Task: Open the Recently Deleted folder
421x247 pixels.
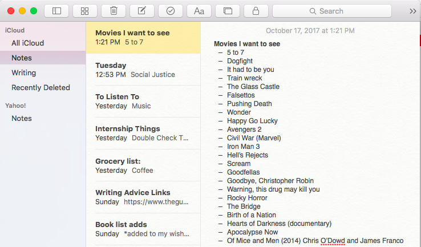Action: pyautogui.click(x=43, y=87)
